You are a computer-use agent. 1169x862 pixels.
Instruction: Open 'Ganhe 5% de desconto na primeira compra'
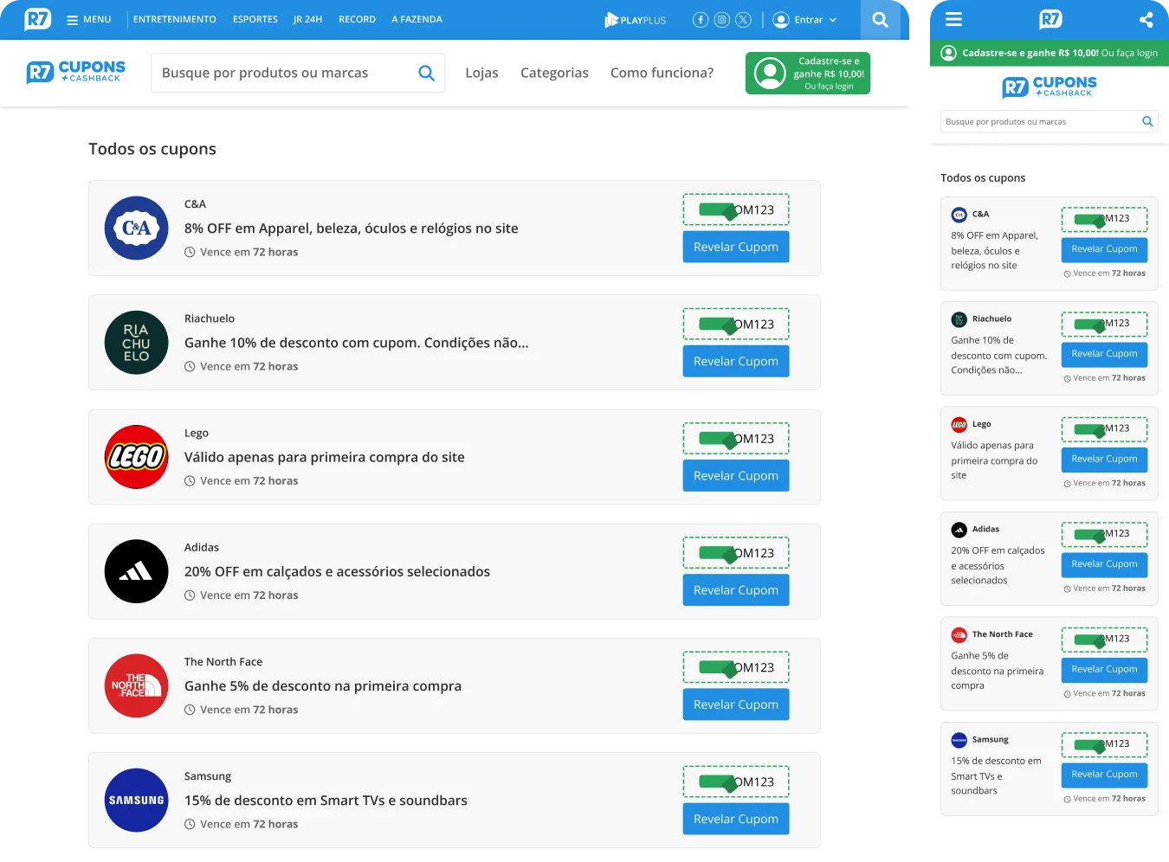tap(323, 685)
